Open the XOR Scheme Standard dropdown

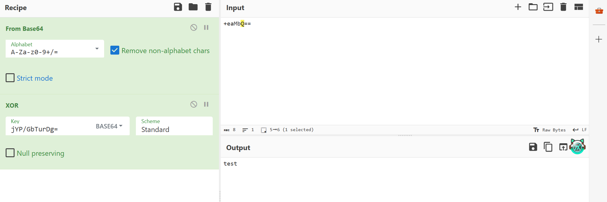coord(174,126)
